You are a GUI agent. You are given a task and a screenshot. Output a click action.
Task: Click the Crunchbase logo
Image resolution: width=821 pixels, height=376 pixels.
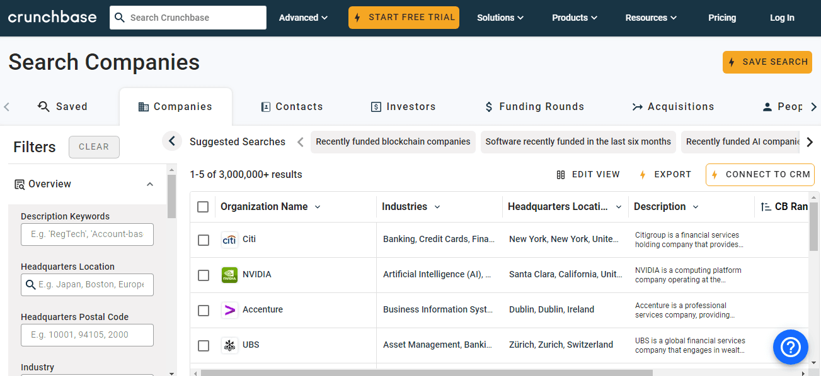(x=52, y=17)
